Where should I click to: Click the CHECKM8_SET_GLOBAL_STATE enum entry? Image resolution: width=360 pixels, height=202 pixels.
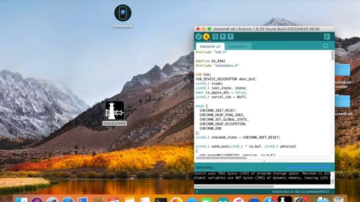(224, 120)
